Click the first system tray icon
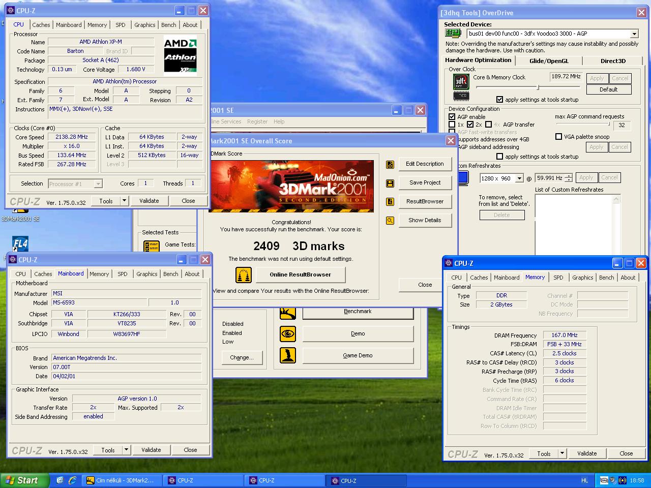651x488 pixels. pyautogui.click(x=604, y=480)
